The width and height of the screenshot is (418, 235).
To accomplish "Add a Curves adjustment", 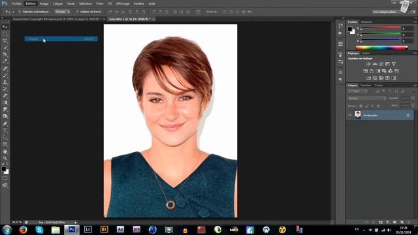I will 381,64.
